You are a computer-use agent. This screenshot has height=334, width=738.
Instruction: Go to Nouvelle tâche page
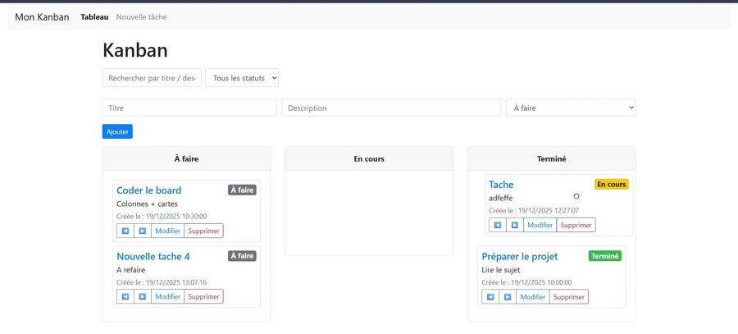click(141, 17)
